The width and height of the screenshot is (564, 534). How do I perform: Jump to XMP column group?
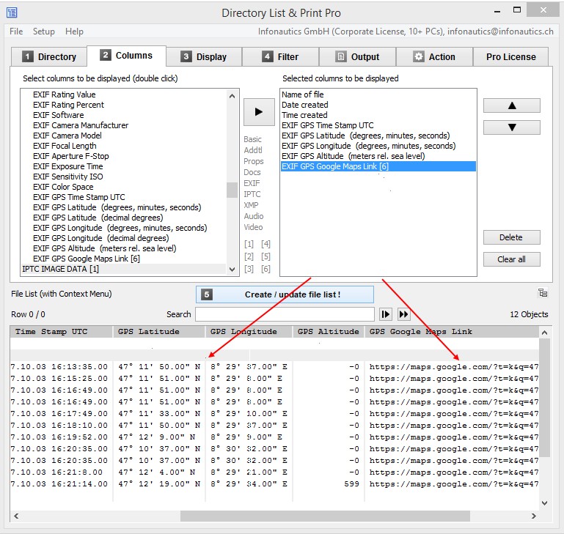pos(251,205)
